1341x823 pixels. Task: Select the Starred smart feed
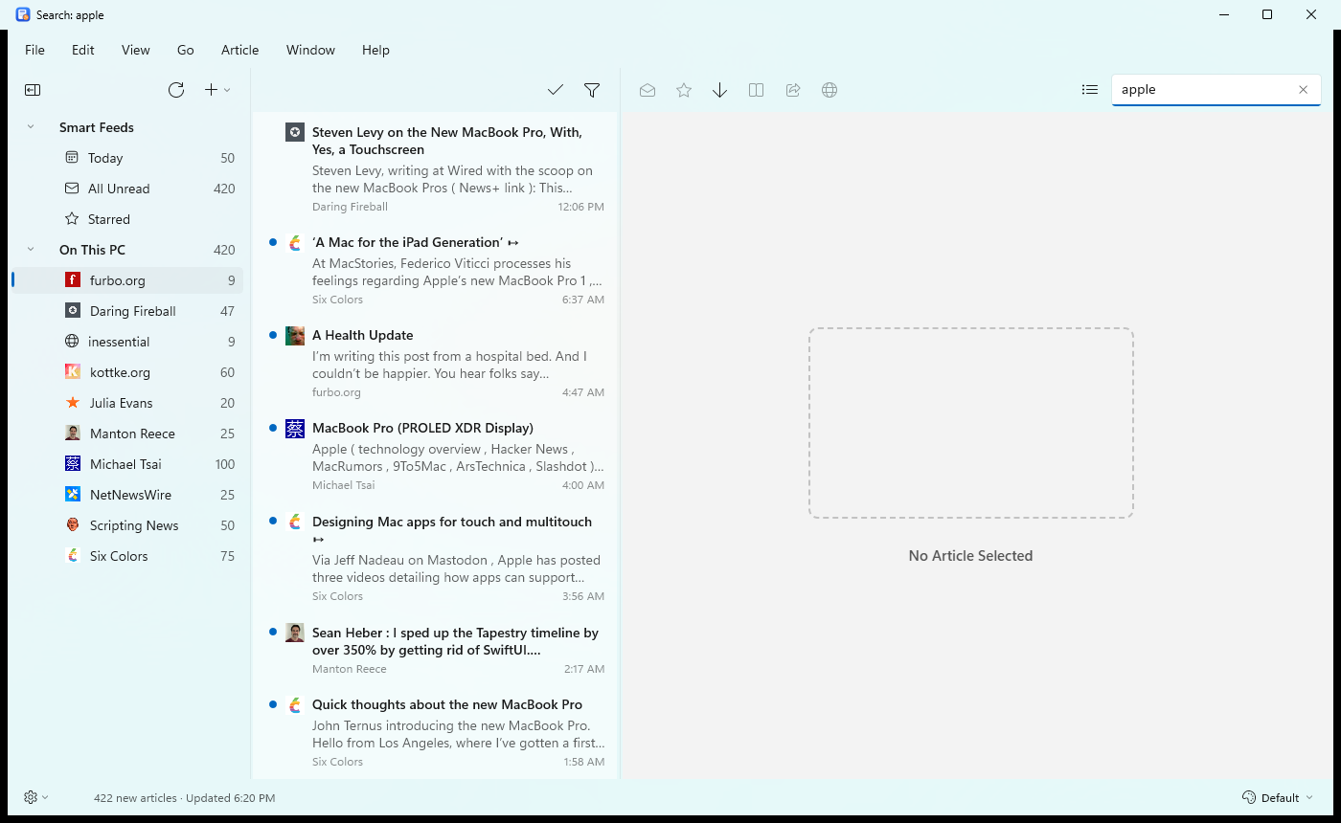pos(127,219)
